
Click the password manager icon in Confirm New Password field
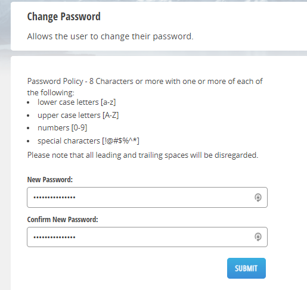[258, 237]
